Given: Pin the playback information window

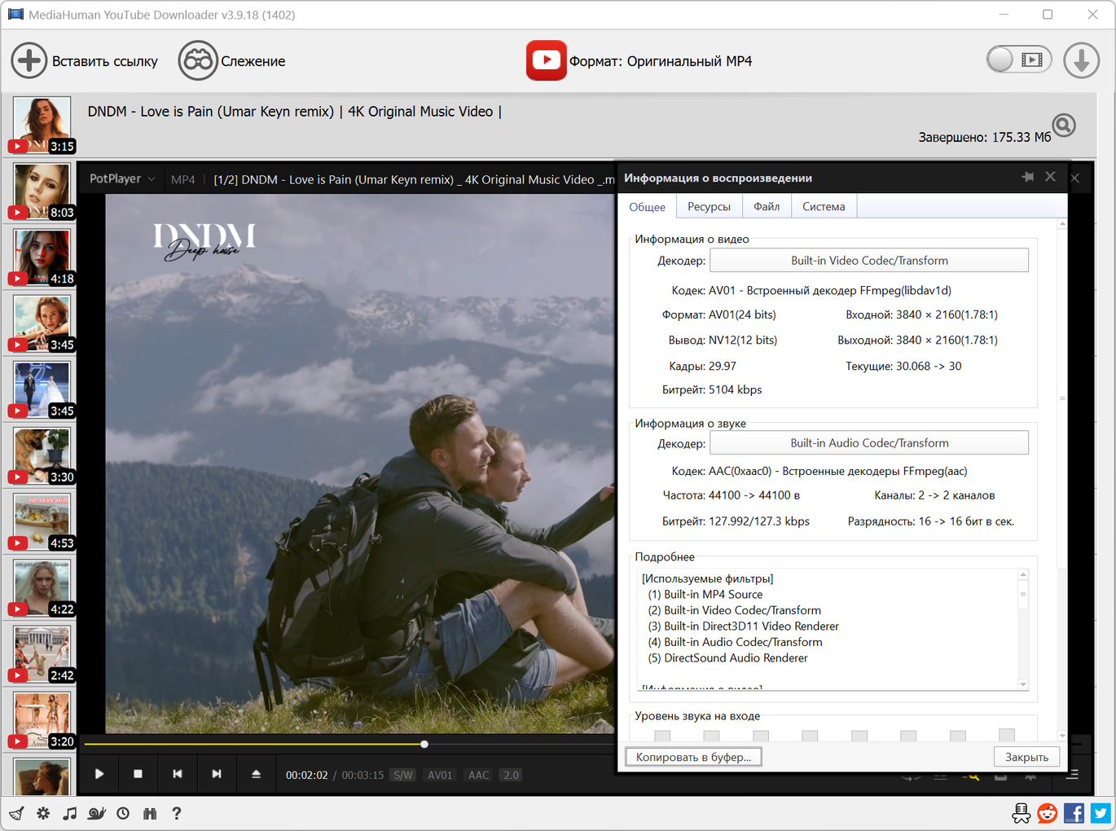Looking at the screenshot, I should (1027, 177).
